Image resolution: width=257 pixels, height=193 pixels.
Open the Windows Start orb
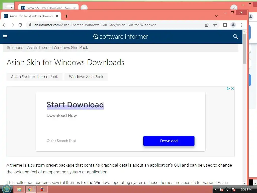(7, 189)
